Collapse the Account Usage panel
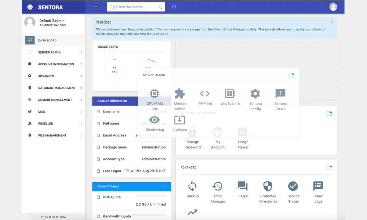 (x=163, y=187)
